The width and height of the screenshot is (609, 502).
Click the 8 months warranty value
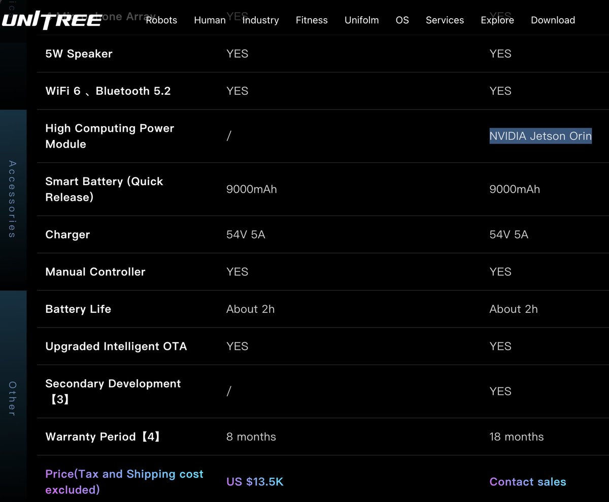[251, 437]
